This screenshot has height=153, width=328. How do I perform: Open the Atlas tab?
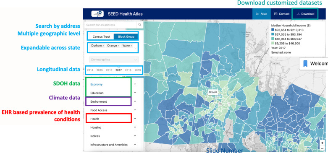(x=262, y=14)
